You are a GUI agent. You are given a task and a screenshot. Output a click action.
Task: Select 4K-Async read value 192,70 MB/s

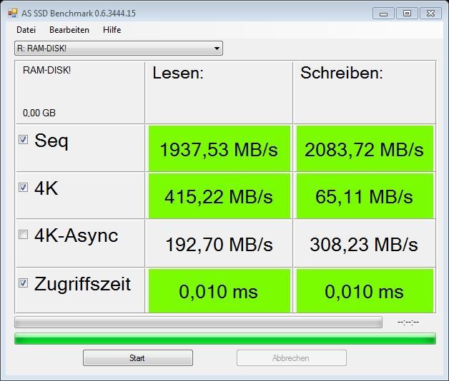pyautogui.click(x=219, y=245)
